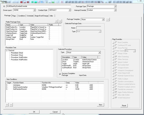Toggle the Must Complete flag checkbox
This screenshot has width=144, height=115.
116,42
